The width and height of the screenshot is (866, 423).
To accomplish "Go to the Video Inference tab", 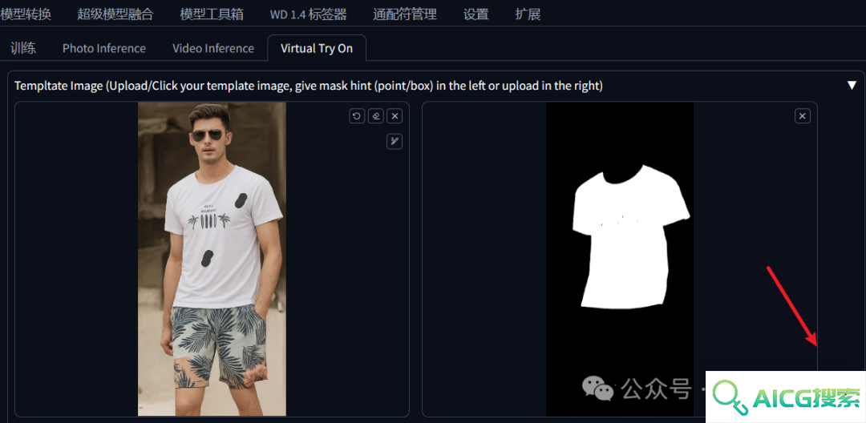I will tap(213, 48).
